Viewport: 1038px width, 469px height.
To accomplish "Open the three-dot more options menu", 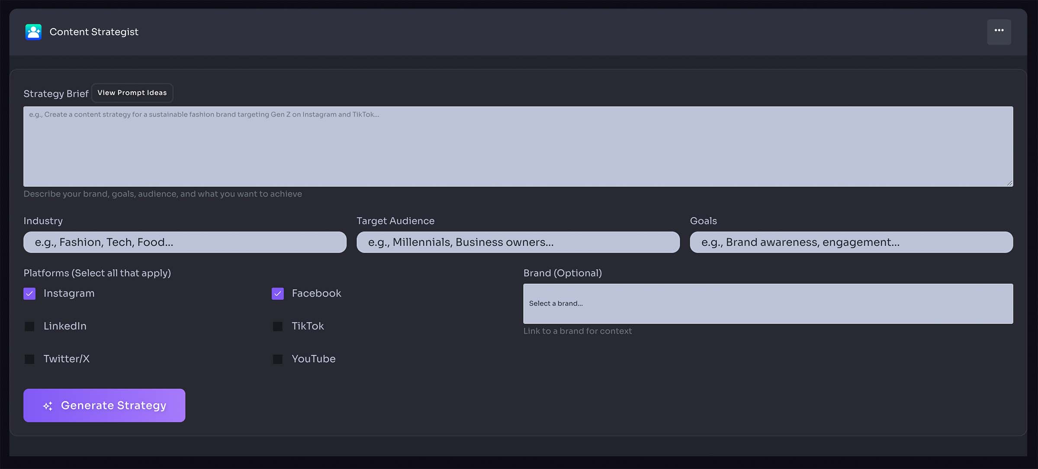I will pos(999,32).
